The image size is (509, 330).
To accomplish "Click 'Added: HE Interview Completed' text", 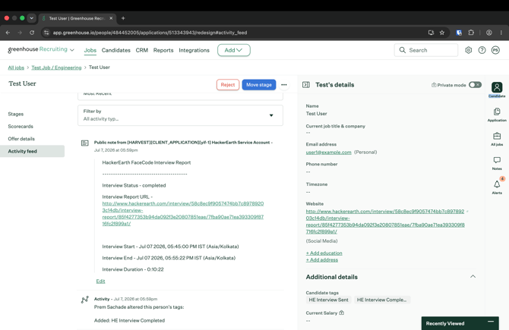I will point(129,320).
